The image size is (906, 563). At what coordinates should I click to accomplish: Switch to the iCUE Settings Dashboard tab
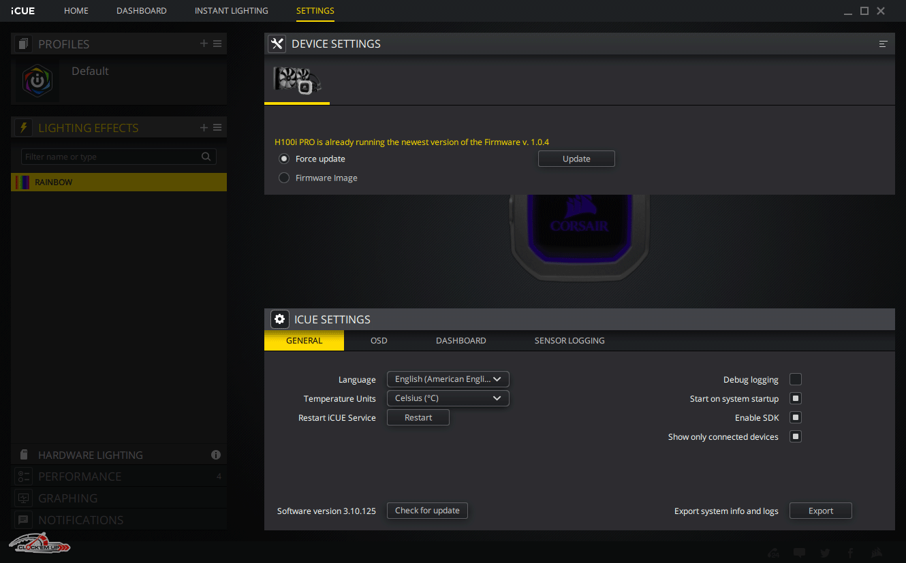(461, 340)
